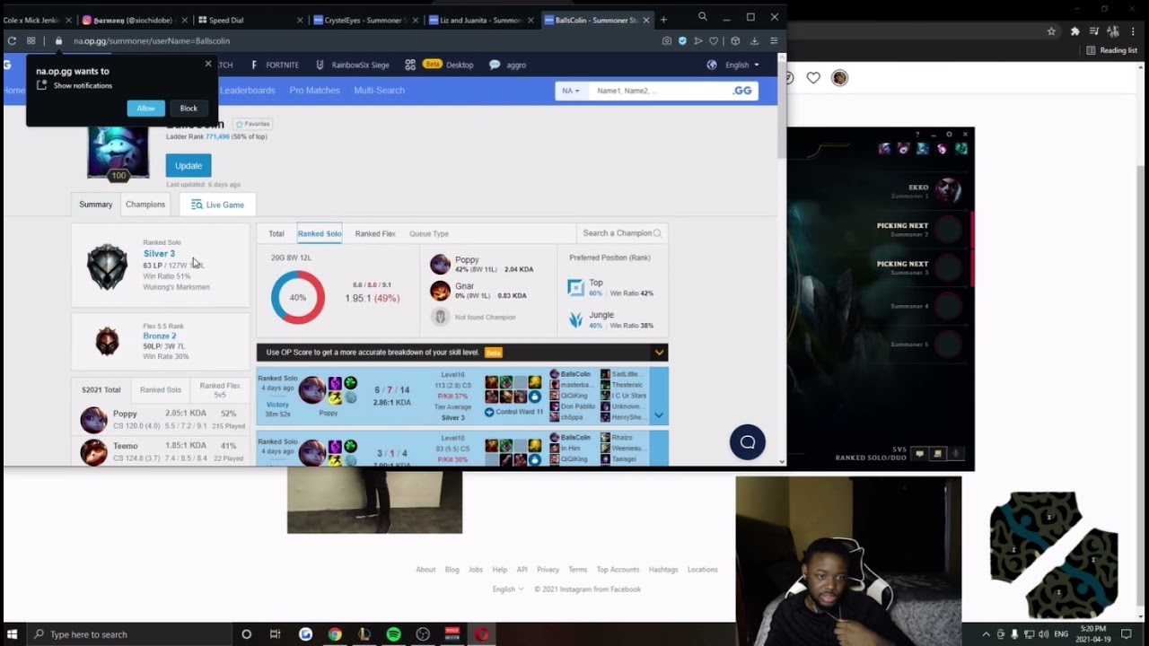This screenshot has width=1149, height=646.
Task: Open the blue chat support bubble
Action: pos(747,442)
